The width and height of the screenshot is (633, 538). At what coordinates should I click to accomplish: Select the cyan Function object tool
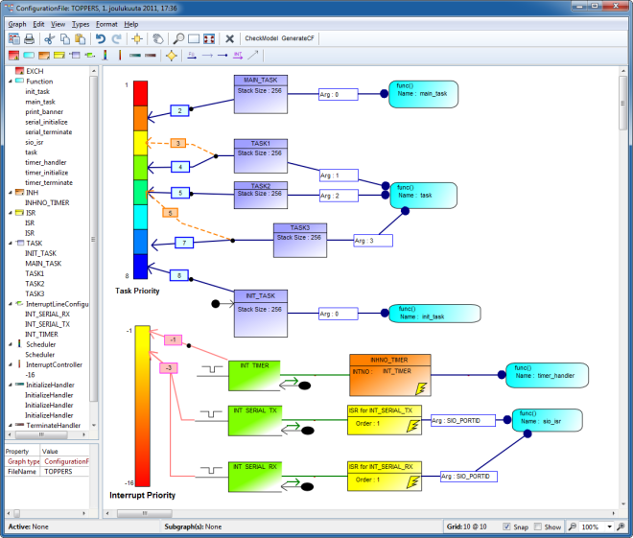coord(29,55)
